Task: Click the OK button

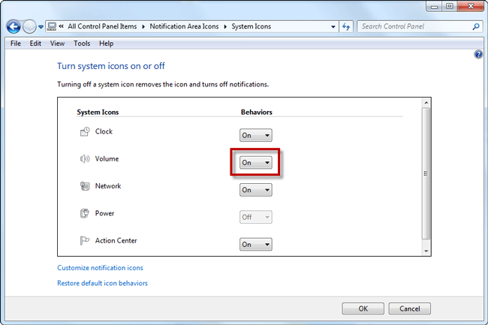Action: pos(363,308)
